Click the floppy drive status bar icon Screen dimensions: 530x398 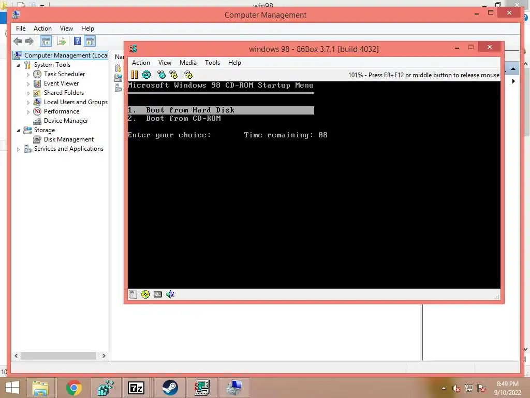click(133, 294)
